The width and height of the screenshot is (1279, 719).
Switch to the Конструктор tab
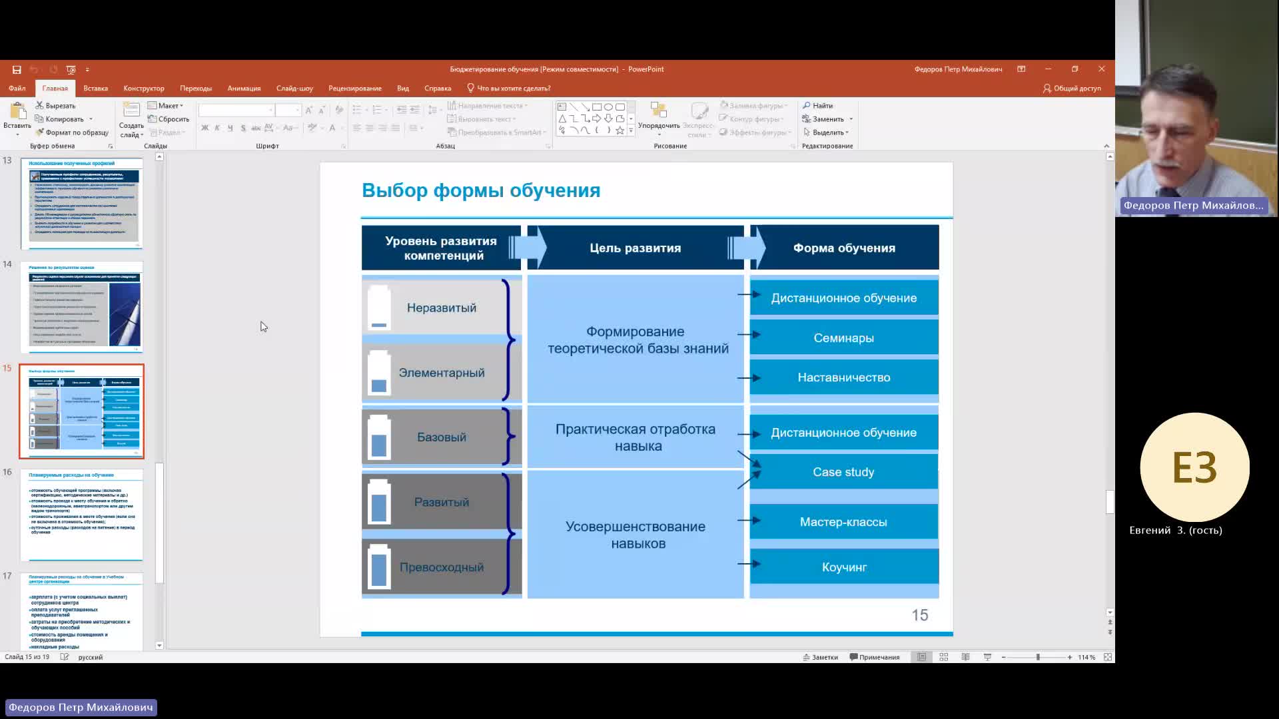[x=144, y=88]
